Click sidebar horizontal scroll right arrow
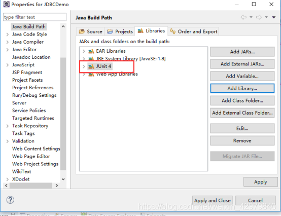This screenshot has height=216, width=281. point(57,186)
